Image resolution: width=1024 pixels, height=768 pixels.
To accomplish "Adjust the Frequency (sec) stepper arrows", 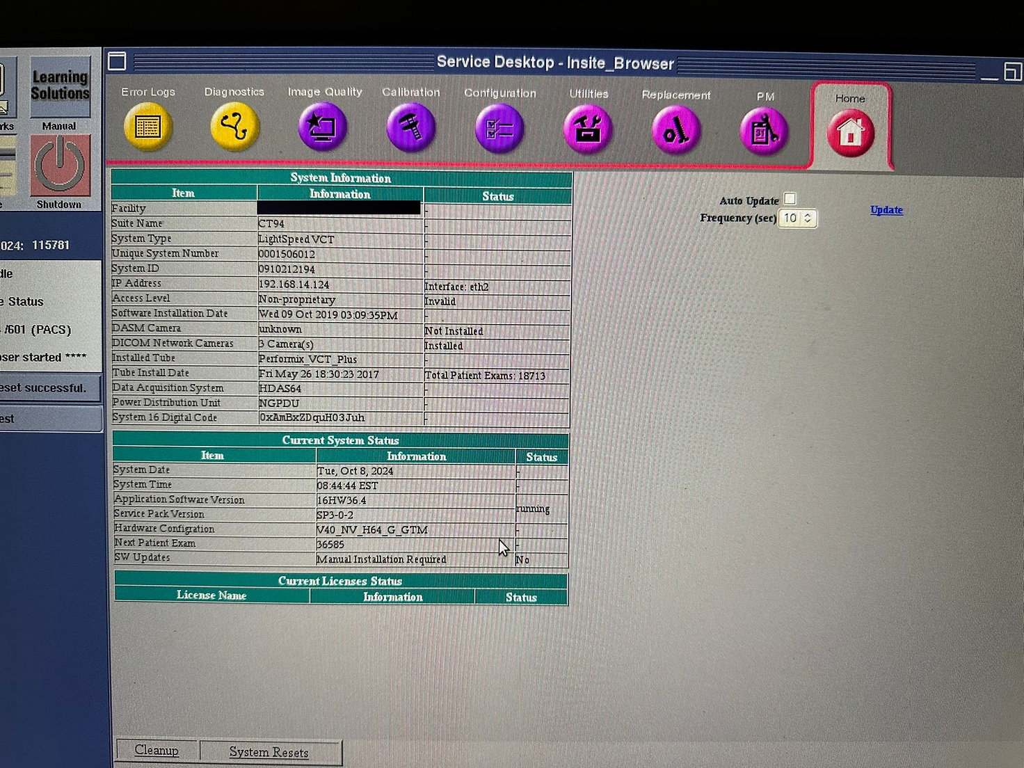I will coord(808,218).
